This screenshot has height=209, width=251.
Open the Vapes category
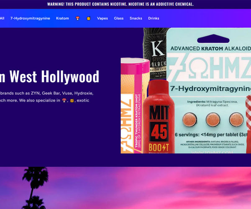point(102,18)
